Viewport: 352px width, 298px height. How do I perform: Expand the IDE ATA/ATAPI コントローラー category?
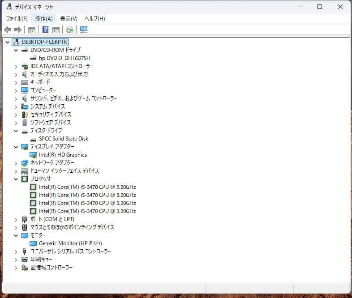click(x=16, y=66)
